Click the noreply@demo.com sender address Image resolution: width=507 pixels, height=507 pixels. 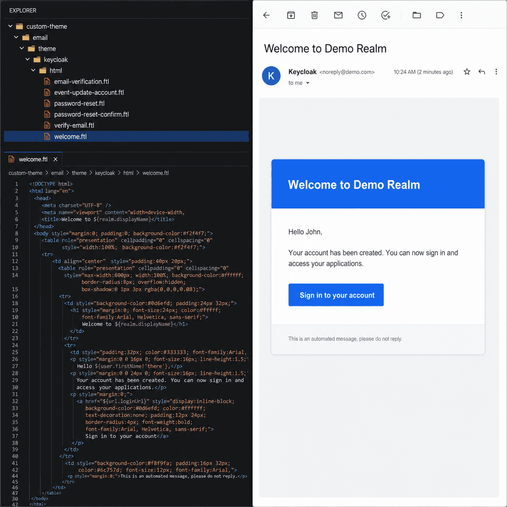click(347, 72)
